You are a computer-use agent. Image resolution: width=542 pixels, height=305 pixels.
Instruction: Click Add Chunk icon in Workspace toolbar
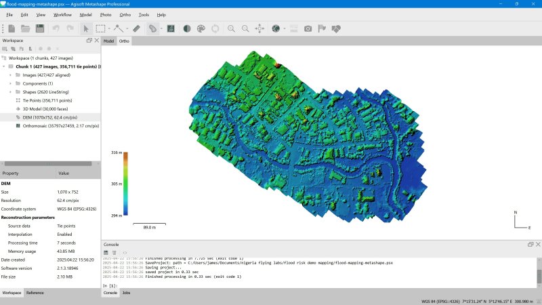(5, 49)
